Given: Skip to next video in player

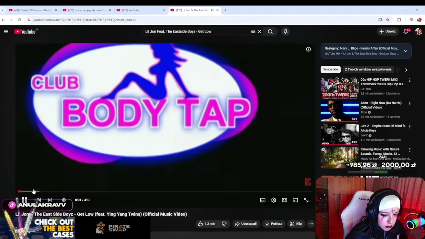Looking at the screenshot, I should pos(50,200).
